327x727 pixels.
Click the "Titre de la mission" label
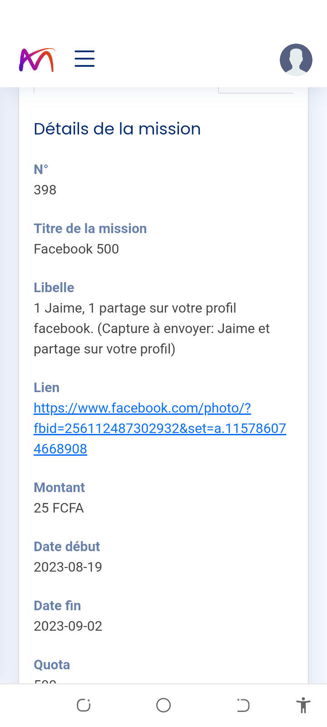[x=90, y=229]
